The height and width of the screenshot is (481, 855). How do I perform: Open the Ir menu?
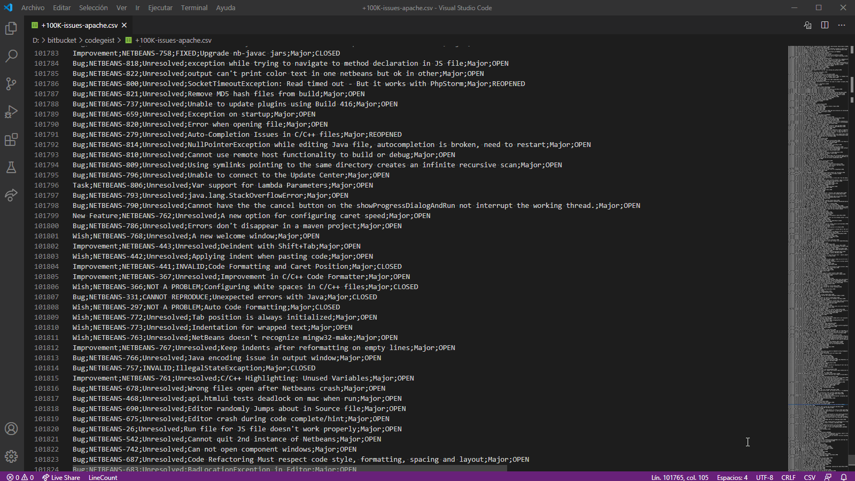click(137, 7)
